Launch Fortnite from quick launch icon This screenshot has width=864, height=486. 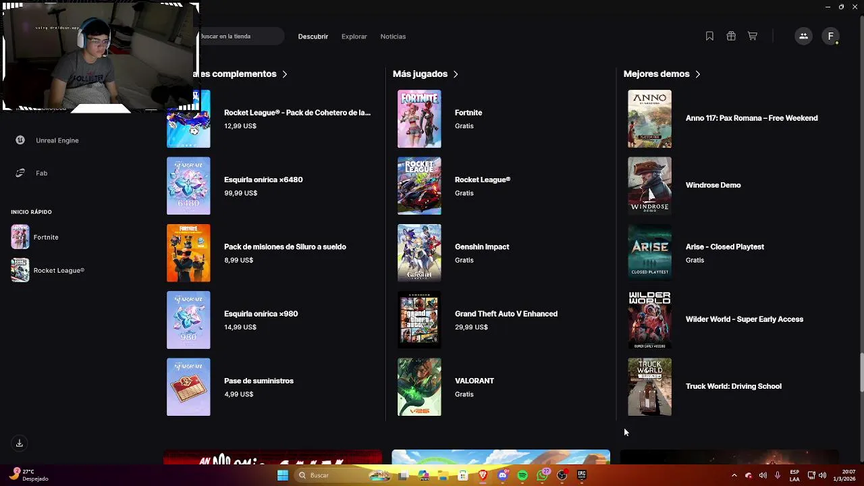point(20,237)
